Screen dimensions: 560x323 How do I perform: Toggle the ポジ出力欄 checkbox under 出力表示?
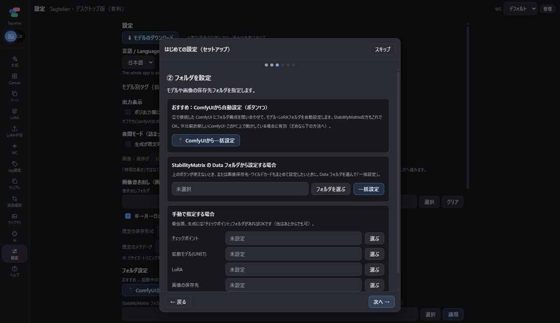128,112
